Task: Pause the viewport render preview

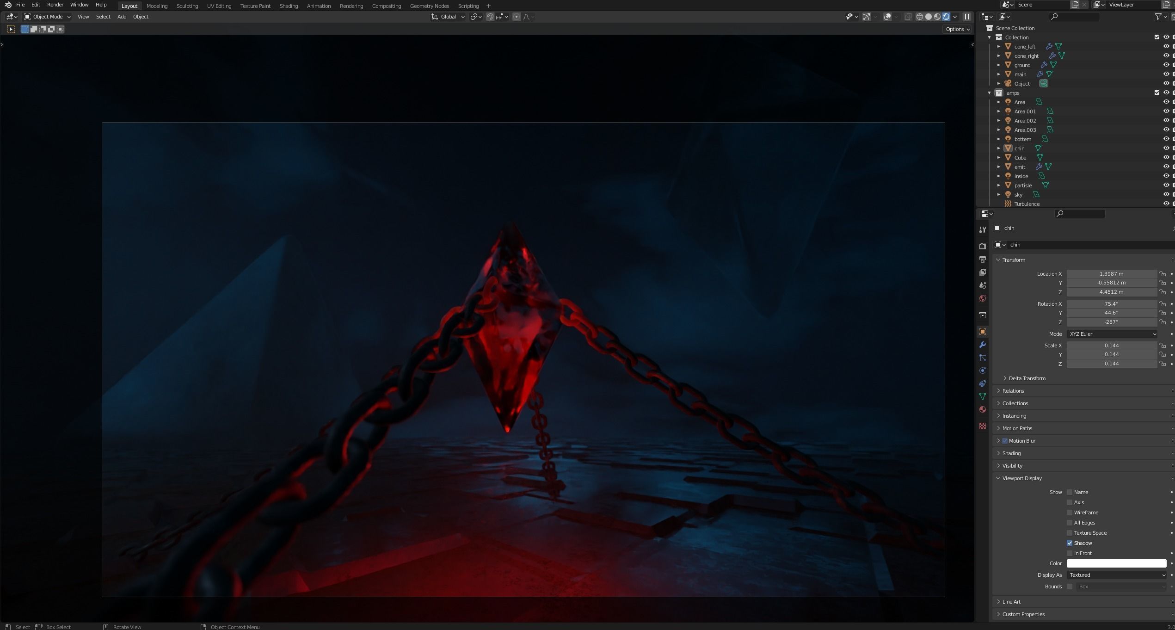Action: click(x=966, y=17)
